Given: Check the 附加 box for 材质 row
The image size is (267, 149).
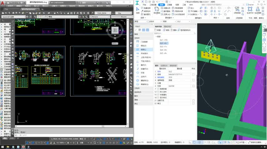Looking at the screenshot, I should 193,86.
